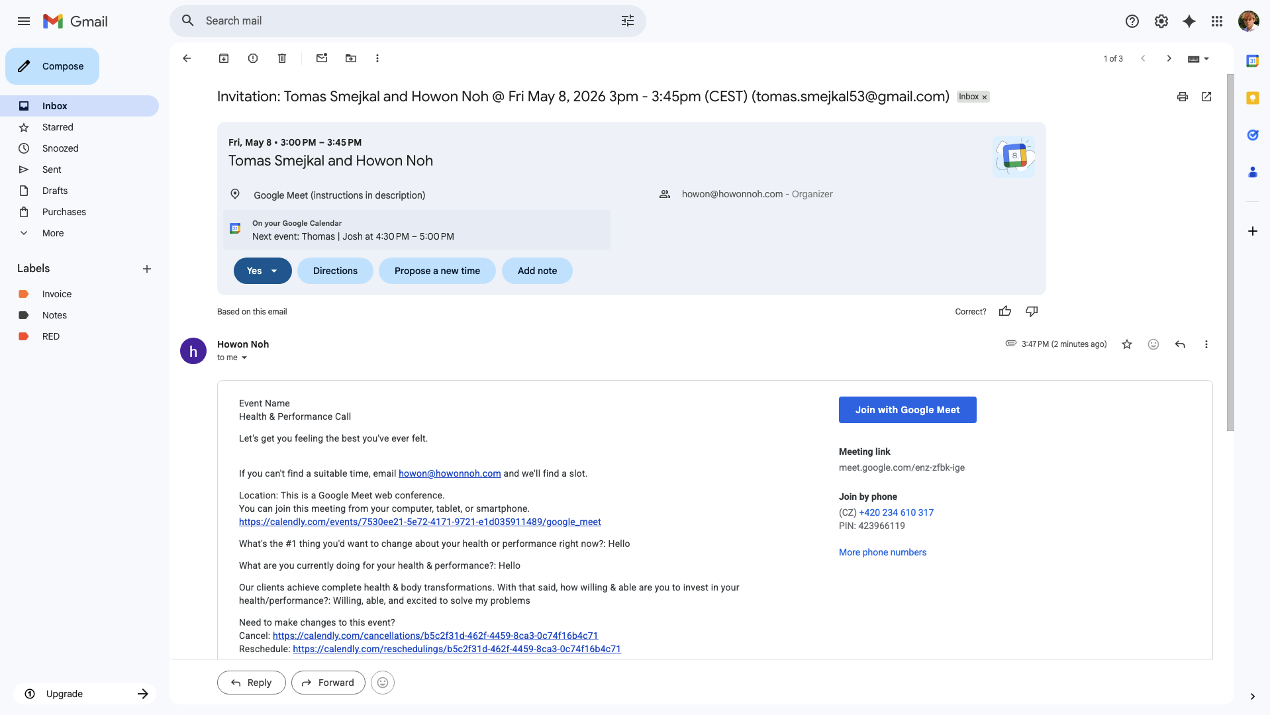Click the +420 234 610 317 phone link
Image resolution: width=1270 pixels, height=715 pixels.
tap(896, 512)
